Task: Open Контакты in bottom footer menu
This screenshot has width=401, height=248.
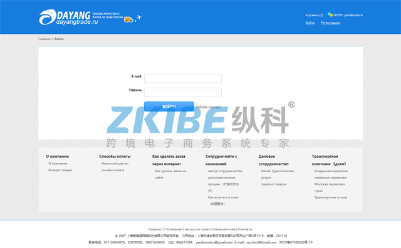Action: click(x=245, y=229)
